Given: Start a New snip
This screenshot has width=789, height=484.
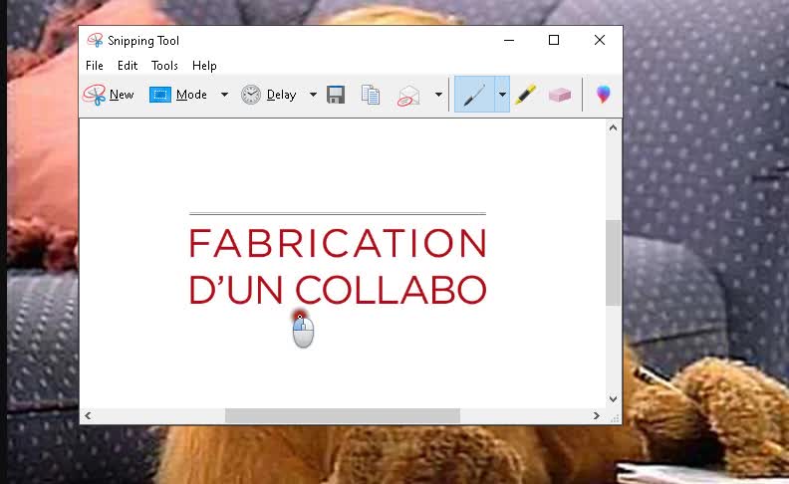Looking at the screenshot, I should coord(109,95).
